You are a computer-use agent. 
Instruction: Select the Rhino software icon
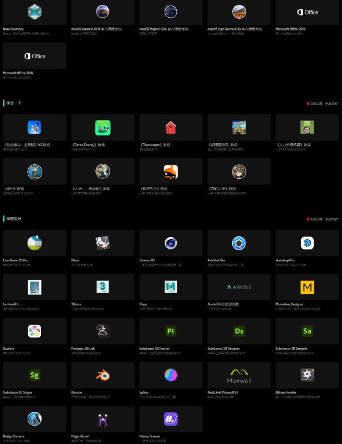[103, 243]
